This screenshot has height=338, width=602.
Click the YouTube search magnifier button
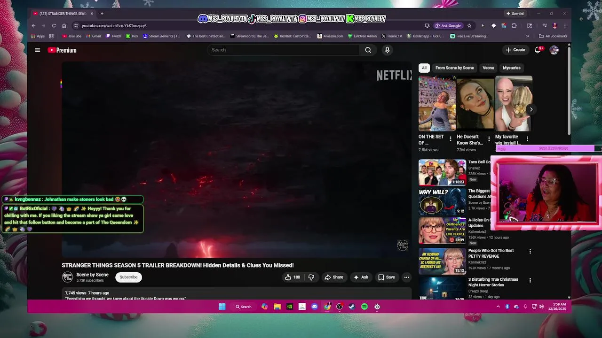pyautogui.click(x=368, y=50)
